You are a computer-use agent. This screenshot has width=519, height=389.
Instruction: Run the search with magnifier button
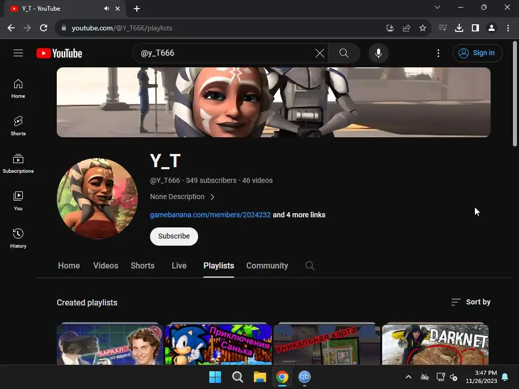click(x=344, y=53)
